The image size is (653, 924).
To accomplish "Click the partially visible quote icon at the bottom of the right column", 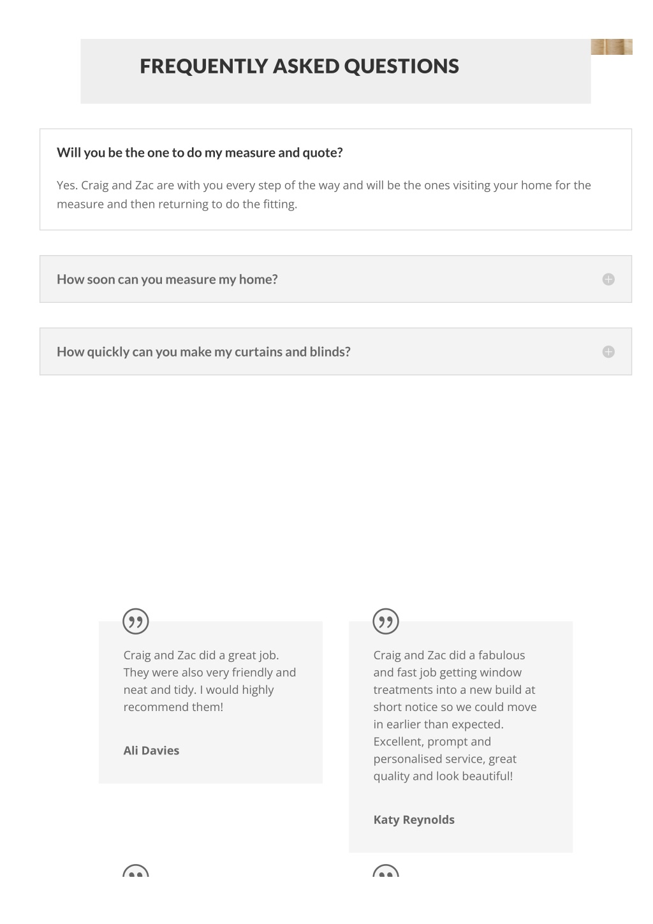I will [386, 870].
